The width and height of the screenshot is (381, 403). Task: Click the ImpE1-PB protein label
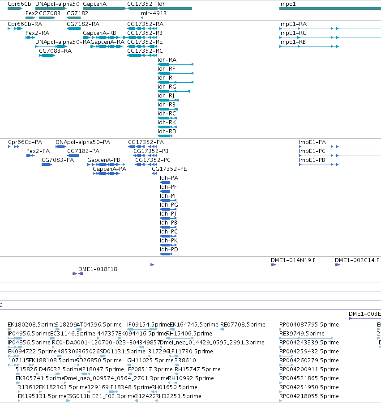pyautogui.click(x=312, y=160)
